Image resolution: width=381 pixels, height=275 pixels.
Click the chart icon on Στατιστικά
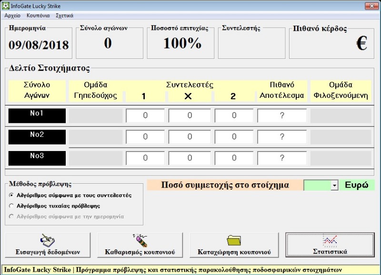point(330,240)
